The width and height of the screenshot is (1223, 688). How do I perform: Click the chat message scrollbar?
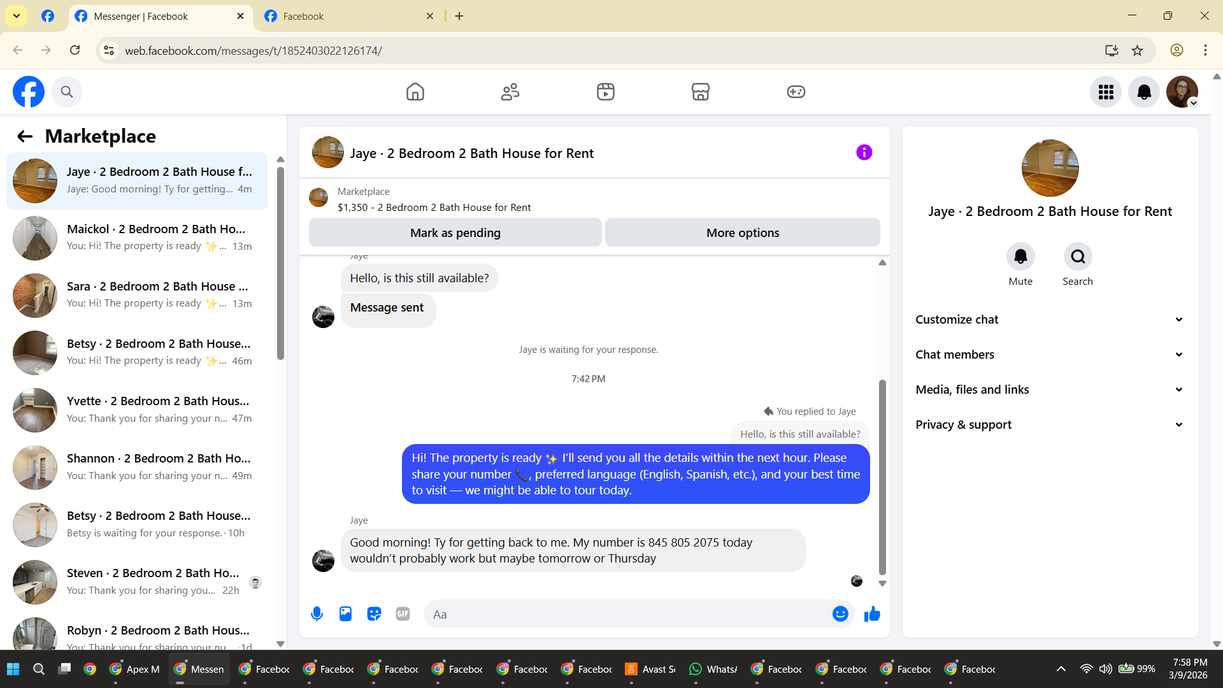882,478
